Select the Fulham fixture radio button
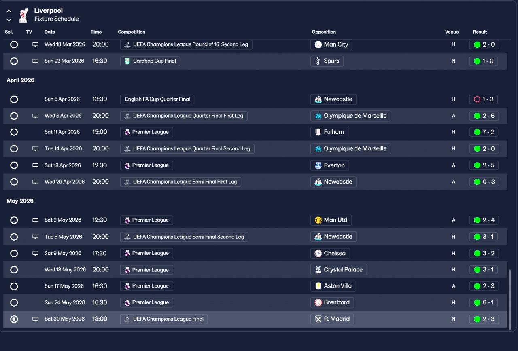The width and height of the screenshot is (518, 351). 14,132
